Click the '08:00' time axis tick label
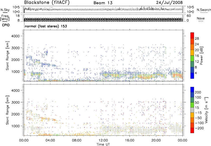Screen dimensions: 211x146 coord(76,140)
